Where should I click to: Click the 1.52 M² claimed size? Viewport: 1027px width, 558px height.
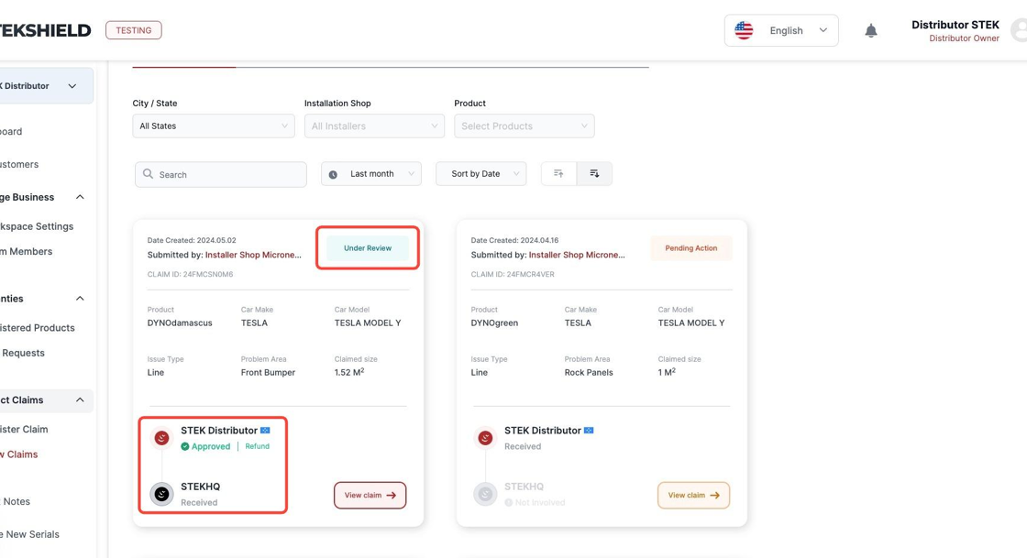[349, 372]
